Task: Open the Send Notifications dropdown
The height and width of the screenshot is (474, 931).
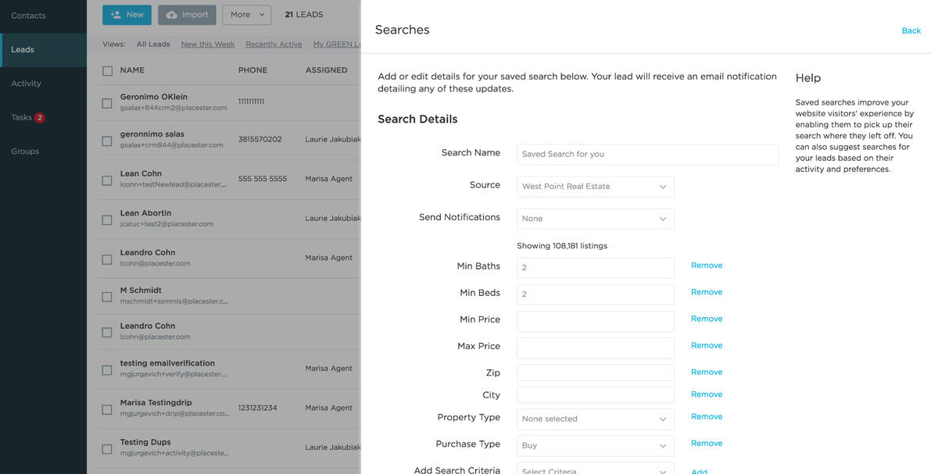Action: tap(595, 219)
